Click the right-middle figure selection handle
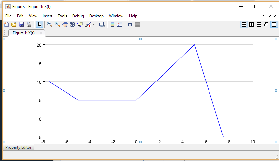Viewport: 279px width, 161px height. tap(276, 91)
